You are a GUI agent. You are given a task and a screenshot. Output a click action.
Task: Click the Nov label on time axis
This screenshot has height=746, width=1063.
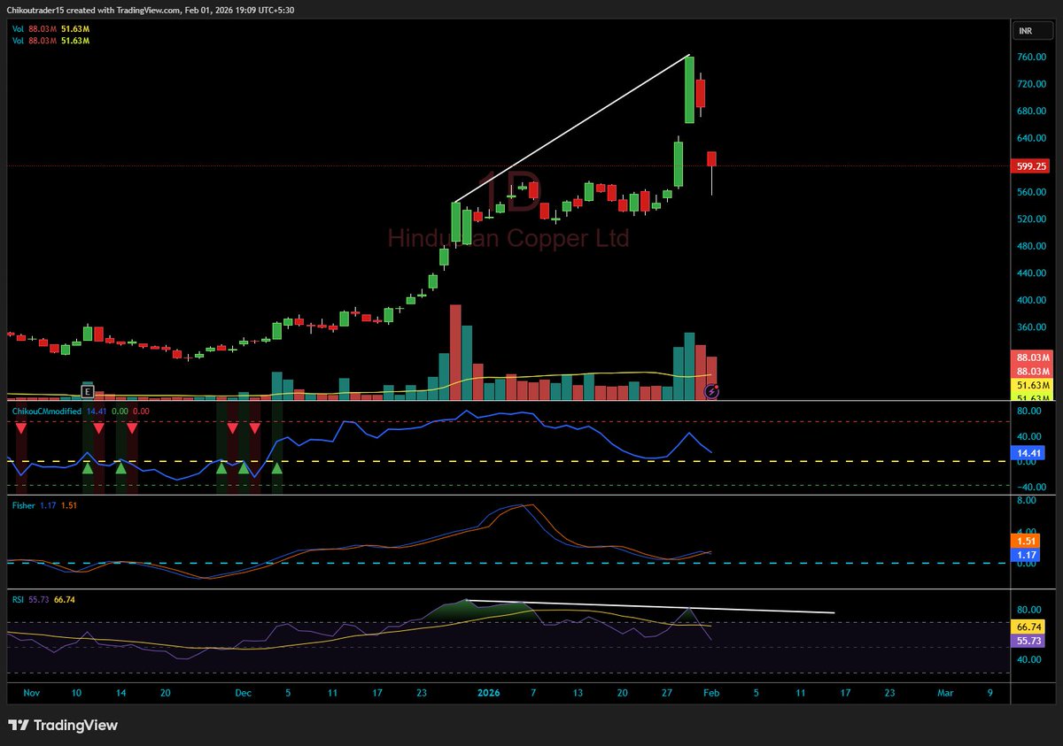[x=31, y=695]
